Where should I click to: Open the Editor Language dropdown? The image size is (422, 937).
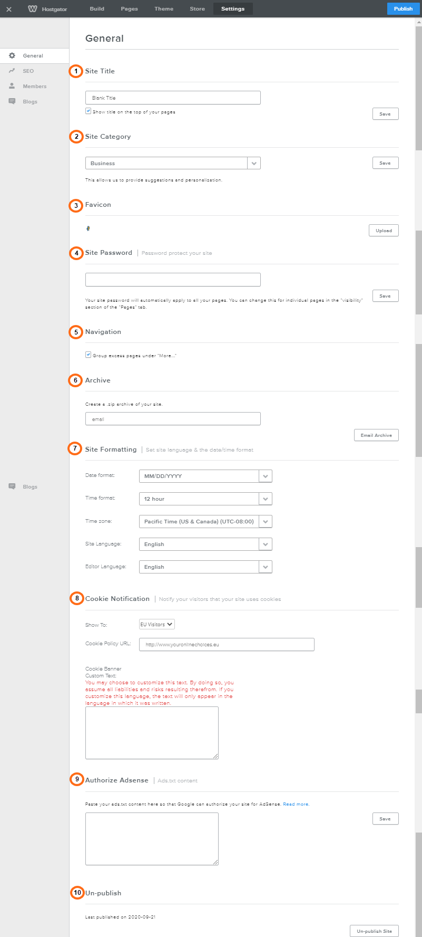pos(205,567)
